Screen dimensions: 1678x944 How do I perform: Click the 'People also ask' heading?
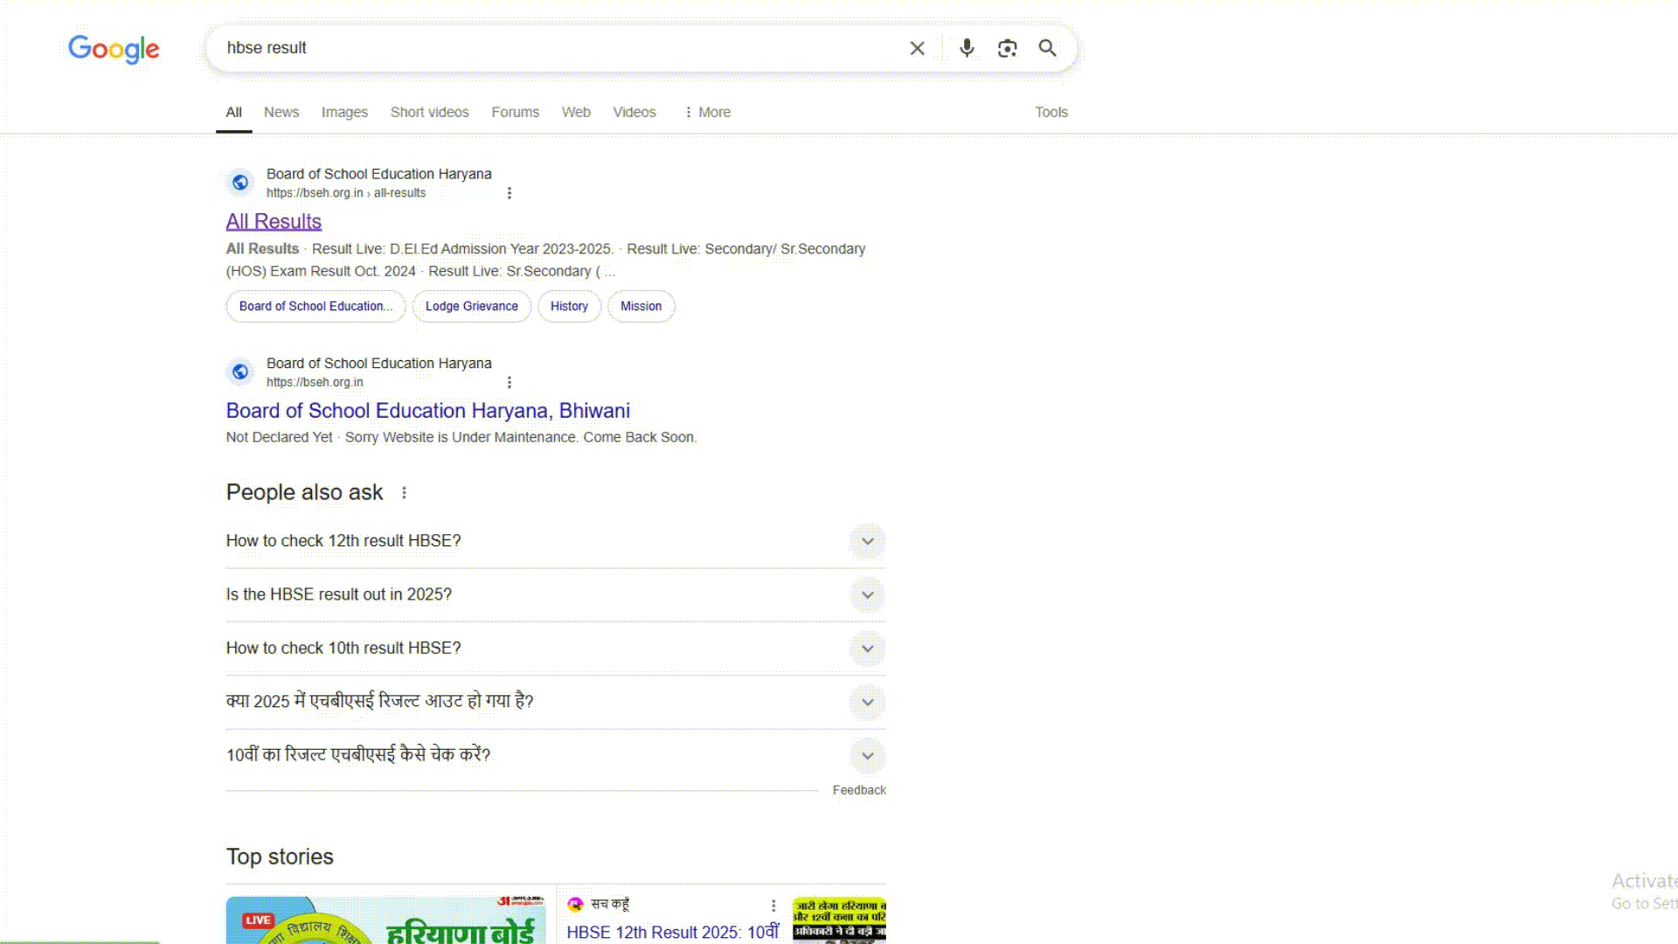point(304,493)
